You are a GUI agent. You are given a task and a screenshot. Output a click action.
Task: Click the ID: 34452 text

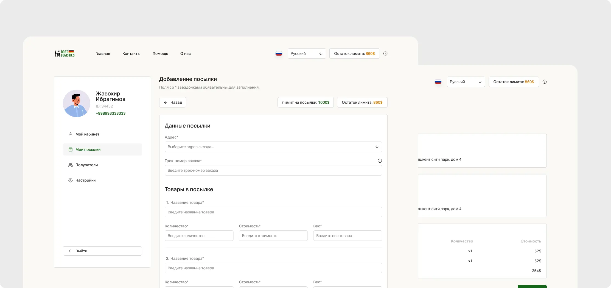104,106
